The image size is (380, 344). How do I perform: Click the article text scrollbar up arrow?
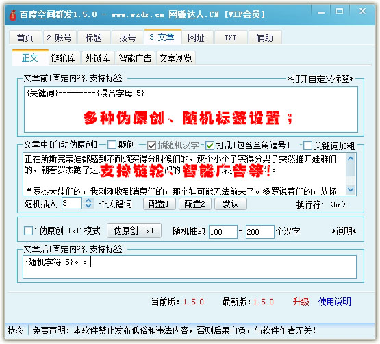(x=351, y=159)
